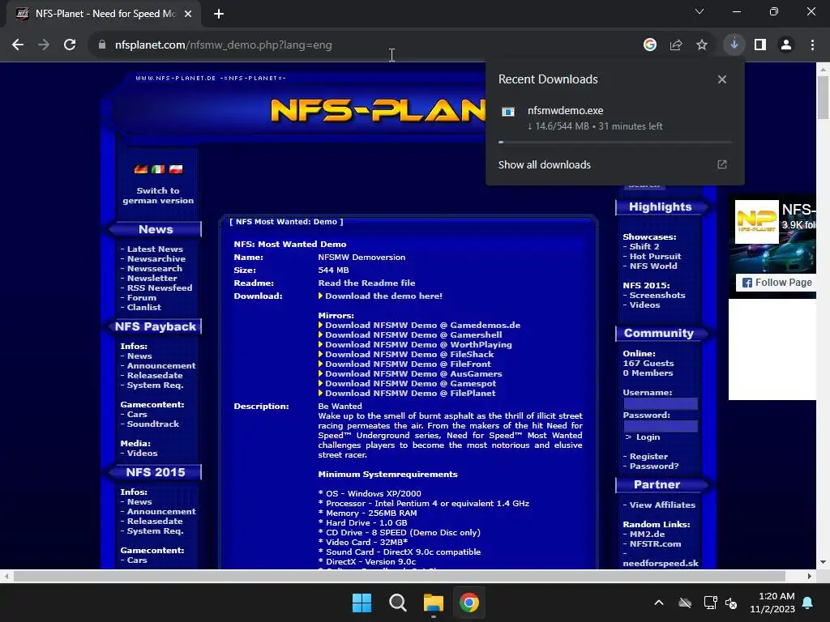Download NFSMW Demo at Gamershell mirror

click(413, 334)
